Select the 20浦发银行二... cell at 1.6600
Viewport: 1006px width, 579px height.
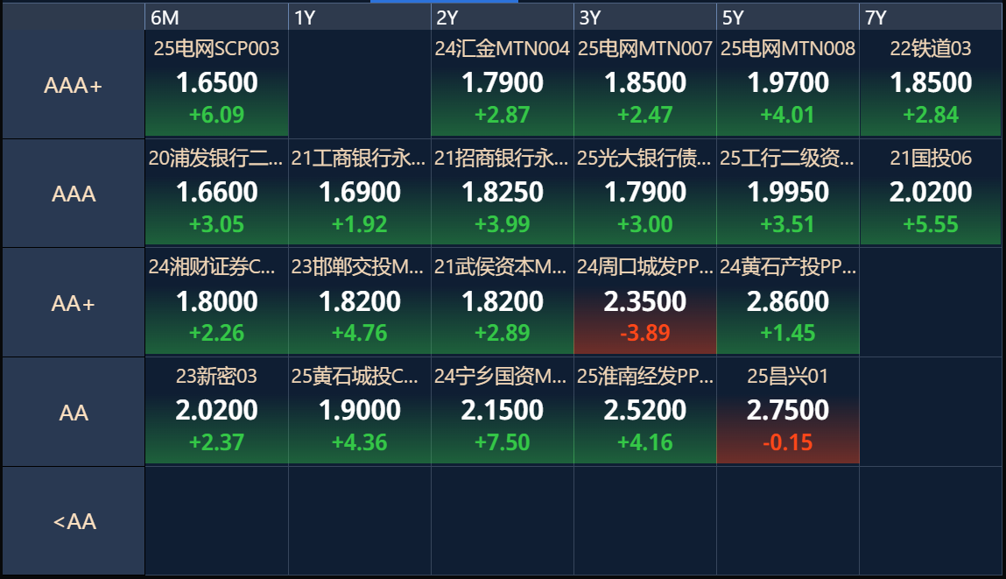click(217, 193)
